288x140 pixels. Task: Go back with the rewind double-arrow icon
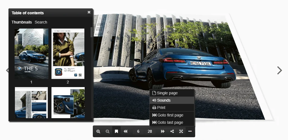[x=125, y=131]
